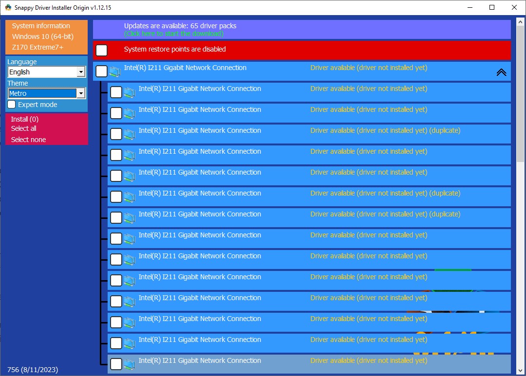This screenshot has height=376, width=526.
Task: Click the network icon of the second duplicate driver entry
Action: [130, 197]
